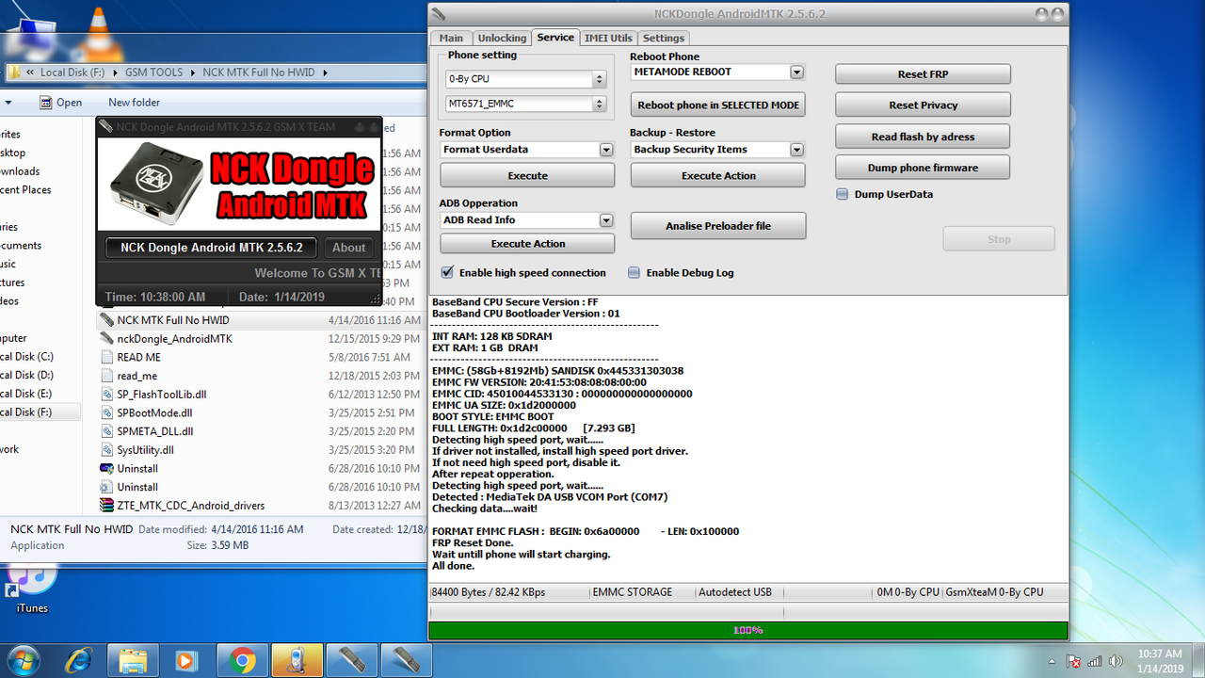Open Google Chrome from the taskbar
Image resolution: width=1205 pixels, height=678 pixels.
241,660
